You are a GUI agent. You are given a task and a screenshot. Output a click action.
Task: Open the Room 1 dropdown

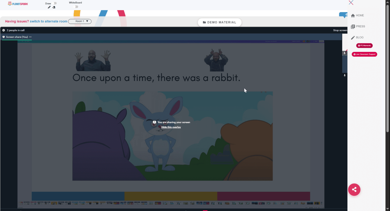pos(80,21)
